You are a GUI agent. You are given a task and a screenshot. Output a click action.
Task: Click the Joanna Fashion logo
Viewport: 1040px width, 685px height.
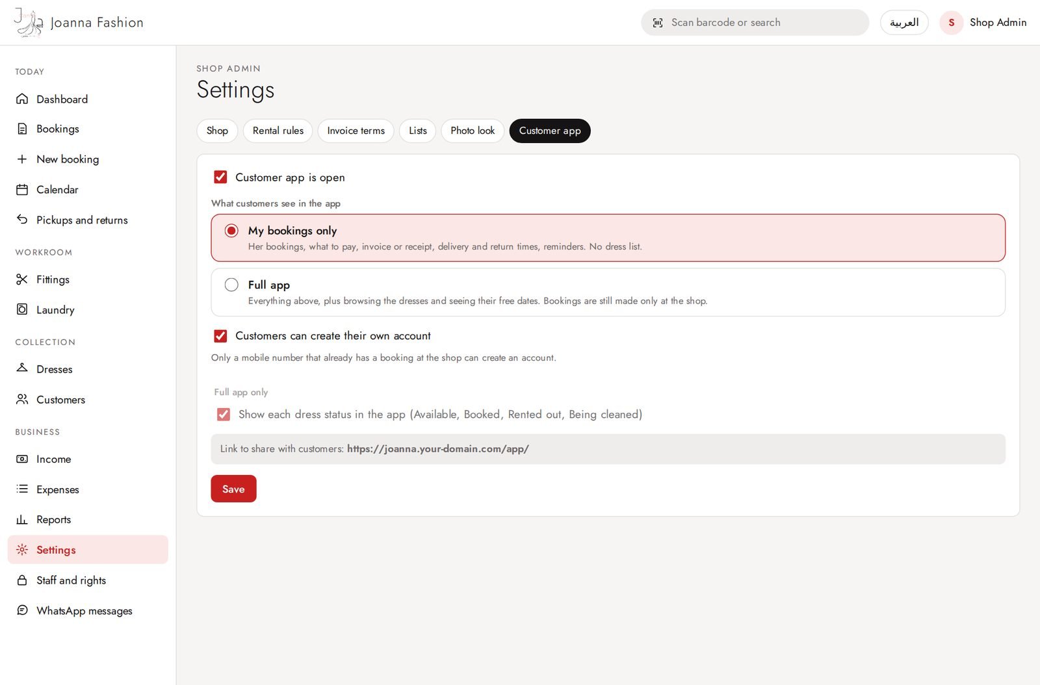(29, 23)
